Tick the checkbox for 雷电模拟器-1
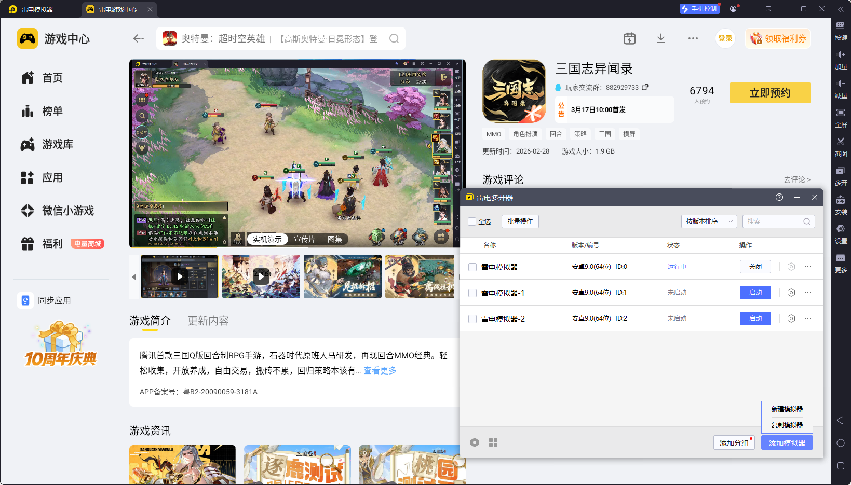This screenshot has width=851, height=485. pyautogui.click(x=472, y=293)
